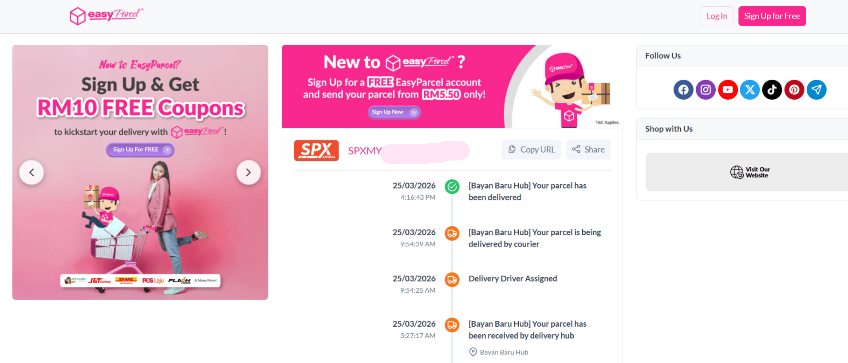Click the 'New to easyParcel?' pink banner heading
This screenshot has width=848, height=363.
394,62
